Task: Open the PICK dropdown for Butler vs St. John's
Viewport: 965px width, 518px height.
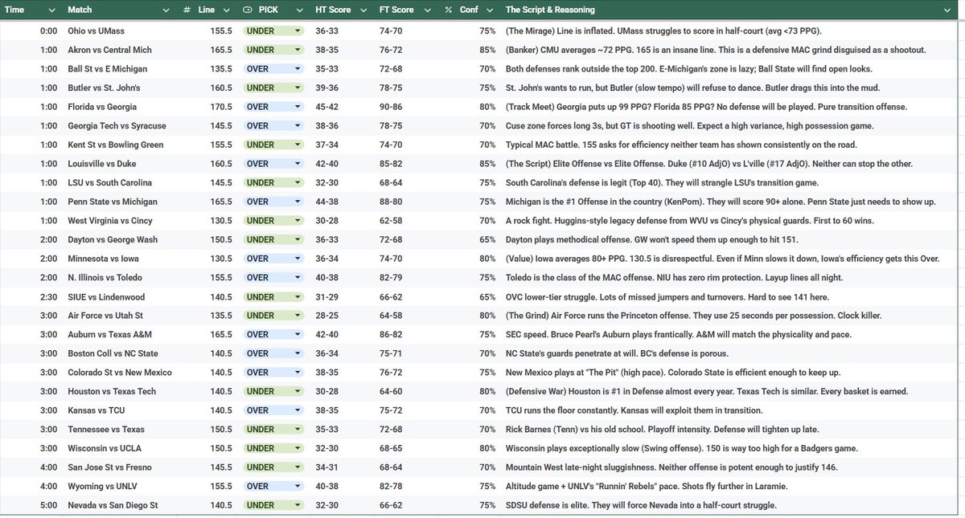Action: 298,88
